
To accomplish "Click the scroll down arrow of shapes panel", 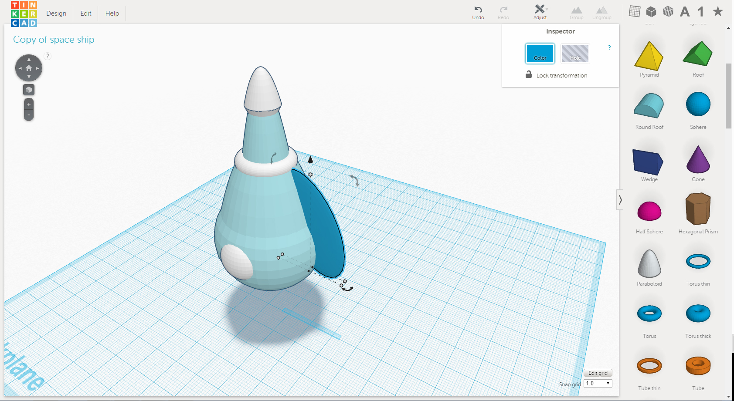I will point(729,397).
